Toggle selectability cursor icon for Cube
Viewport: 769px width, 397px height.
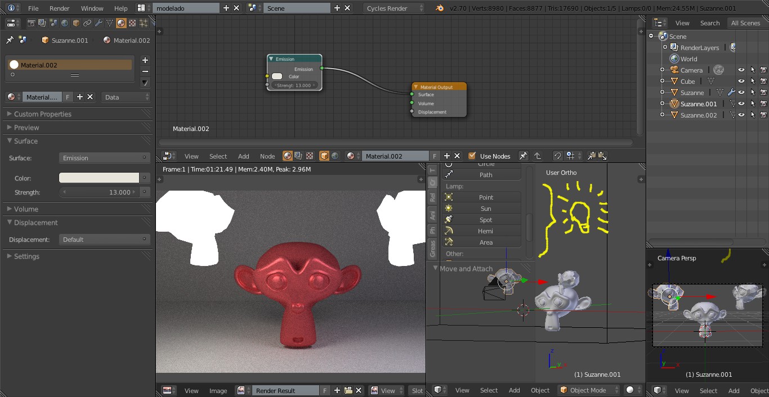tap(753, 81)
